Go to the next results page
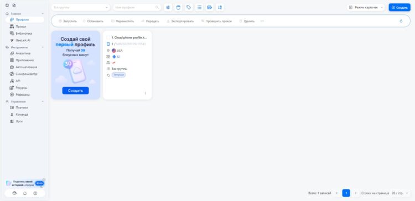 356,193
